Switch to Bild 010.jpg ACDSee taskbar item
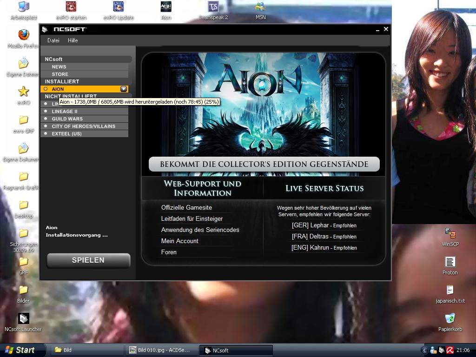Image resolution: width=476 pixels, height=357 pixels. [161, 350]
